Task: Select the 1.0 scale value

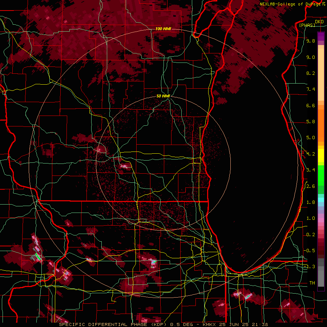Action: 311,219
